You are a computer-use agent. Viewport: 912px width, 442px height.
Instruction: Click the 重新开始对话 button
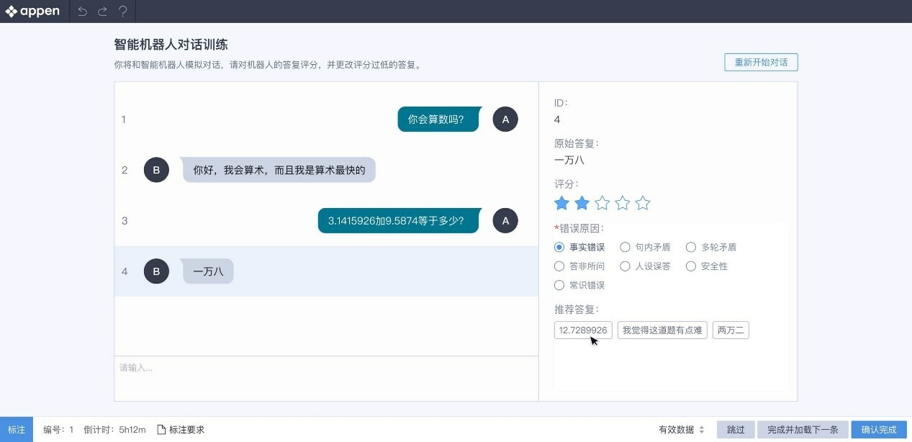tap(761, 63)
